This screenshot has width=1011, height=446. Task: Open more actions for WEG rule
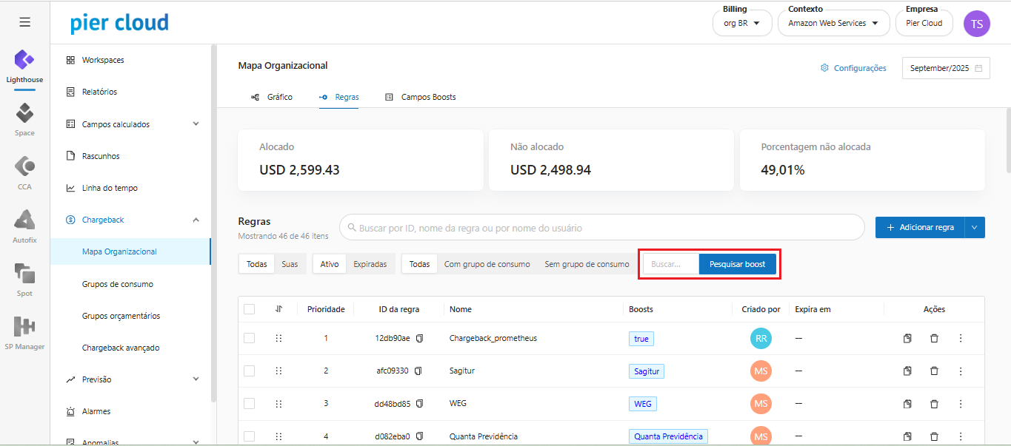(961, 404)
